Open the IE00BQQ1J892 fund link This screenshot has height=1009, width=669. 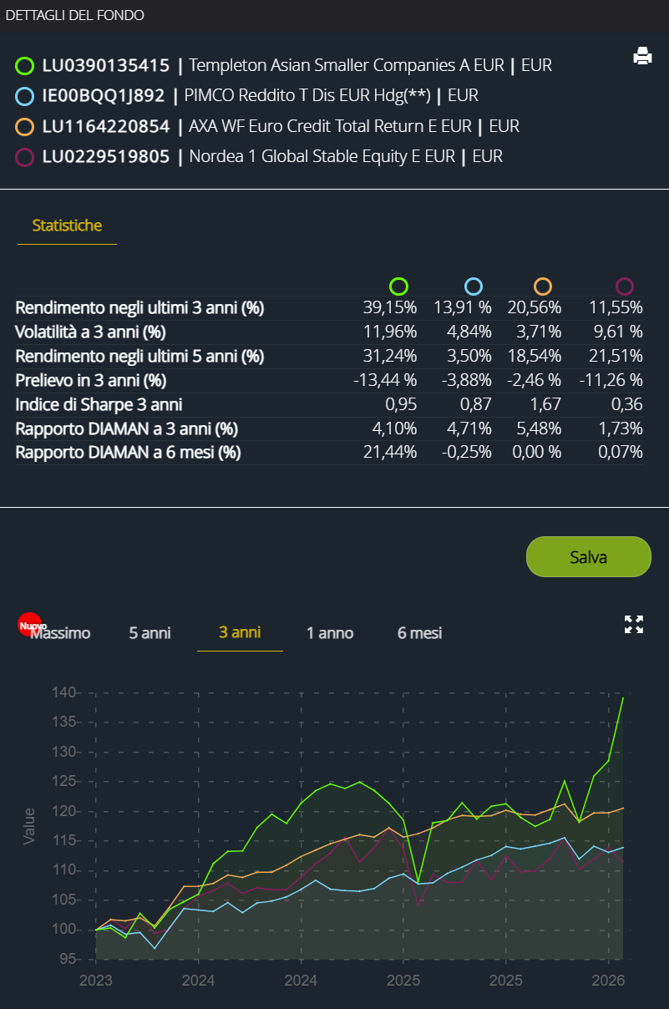104,95
